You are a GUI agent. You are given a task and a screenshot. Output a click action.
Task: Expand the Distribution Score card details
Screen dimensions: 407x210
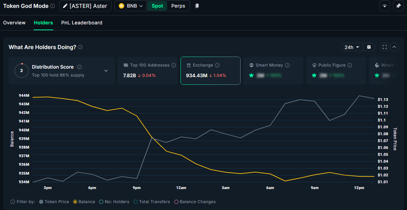point(106,70)
